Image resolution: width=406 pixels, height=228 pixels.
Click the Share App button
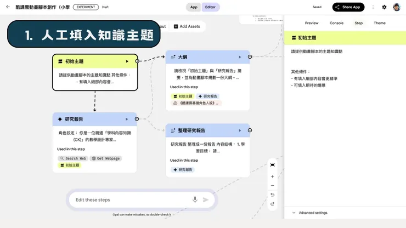pyautogui.click(x=348, y=7)
